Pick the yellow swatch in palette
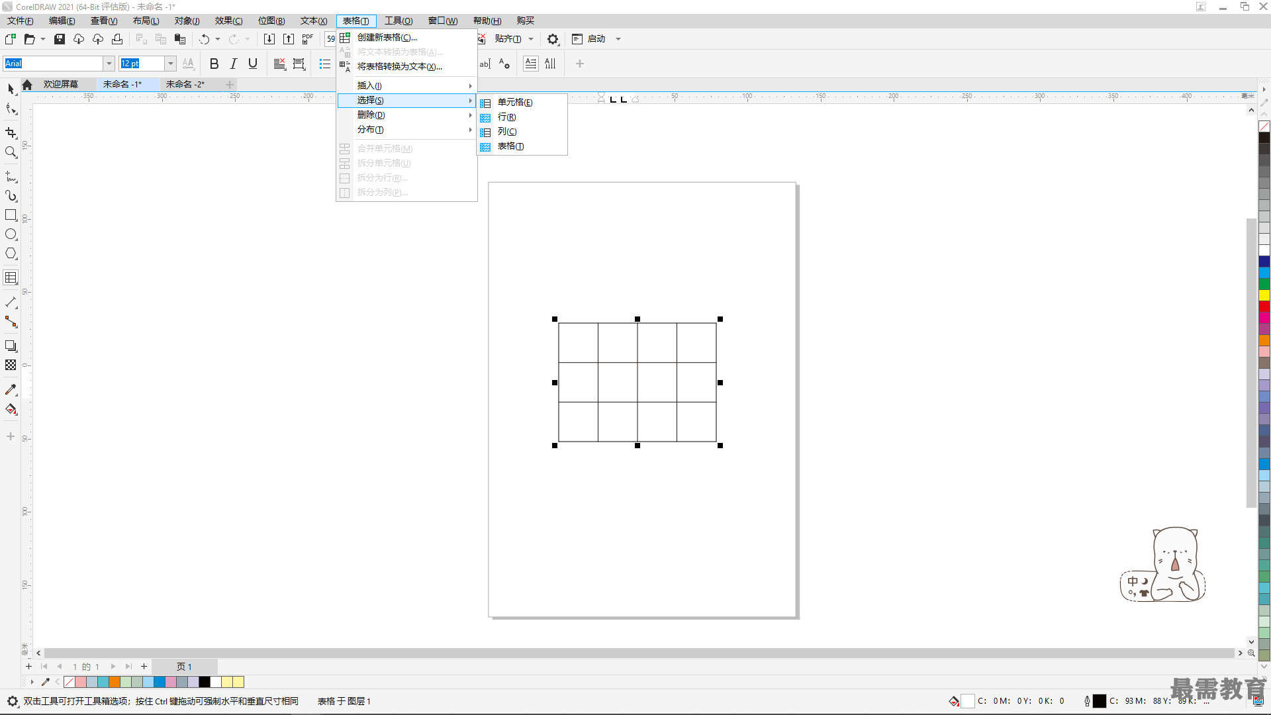1271x715 pixels. click(1264, 295)
